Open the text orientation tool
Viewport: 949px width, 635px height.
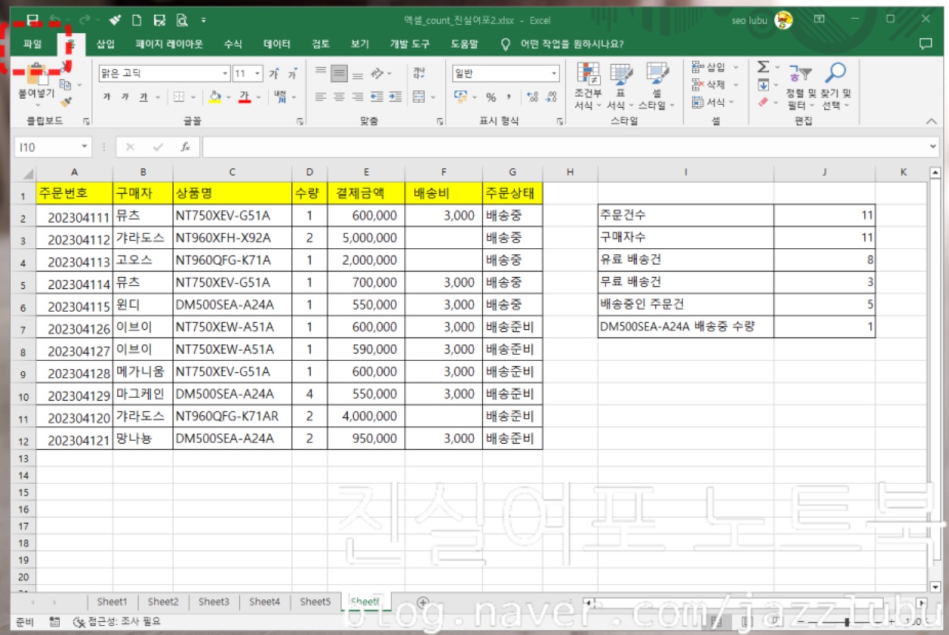pos(377,72)
